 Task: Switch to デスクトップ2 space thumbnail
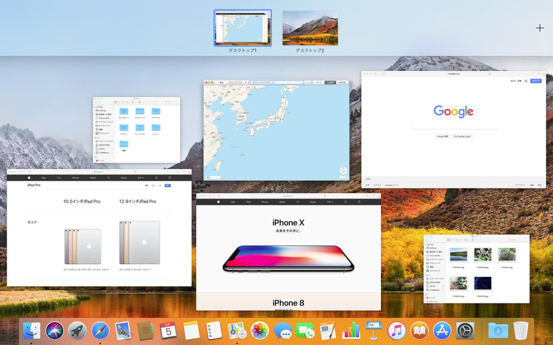[310, 28]
